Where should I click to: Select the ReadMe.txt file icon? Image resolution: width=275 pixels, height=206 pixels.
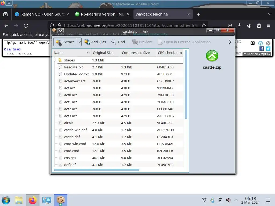60,67
